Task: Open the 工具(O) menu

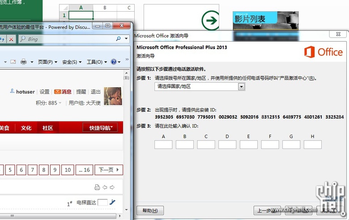Action: point(97,62)
